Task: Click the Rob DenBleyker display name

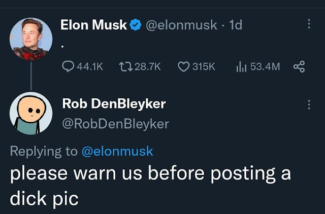Action: (114, 104)
